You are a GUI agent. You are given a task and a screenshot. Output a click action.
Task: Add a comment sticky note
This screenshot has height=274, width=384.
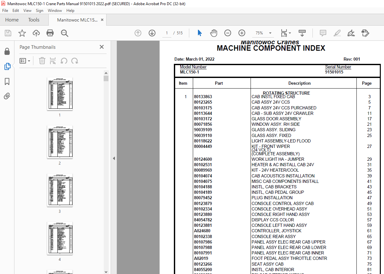[323, 33]
